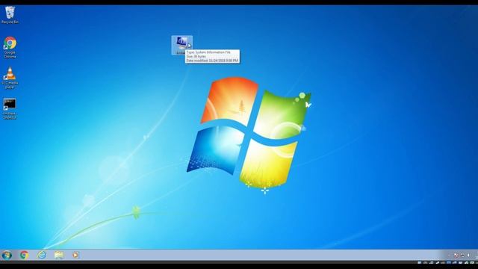Click the network status tray icon
The width and height of the screenshot is (478, 269).
pyautogui.click(x=462, y=256)
